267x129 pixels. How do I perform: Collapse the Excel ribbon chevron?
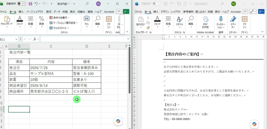click(127, 32)
